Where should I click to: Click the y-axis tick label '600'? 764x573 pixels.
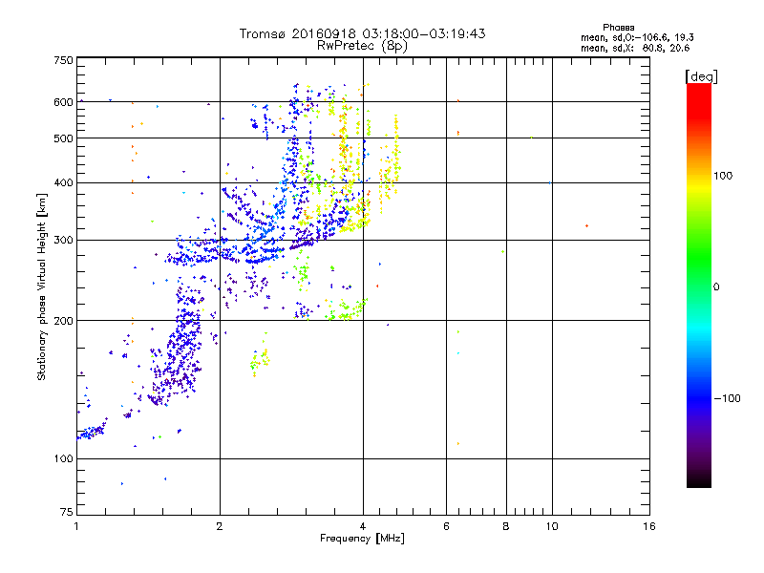click(x=63, y=102)
